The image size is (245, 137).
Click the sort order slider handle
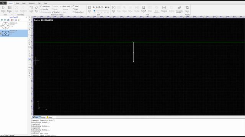(94, 11)
